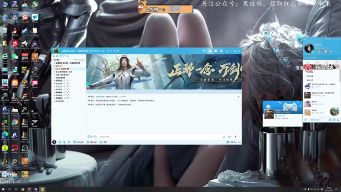Start recording with the 录音 button
The image size is (341, 192).
coord(103,142)
